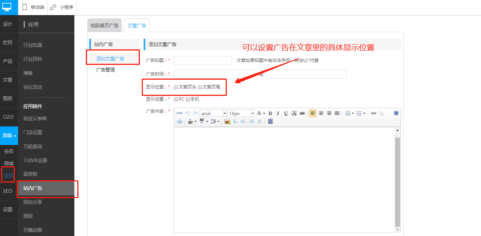The image size is (481, 236).
Task: Open 图册 in the left sidebar
Action: coord(8,98)
